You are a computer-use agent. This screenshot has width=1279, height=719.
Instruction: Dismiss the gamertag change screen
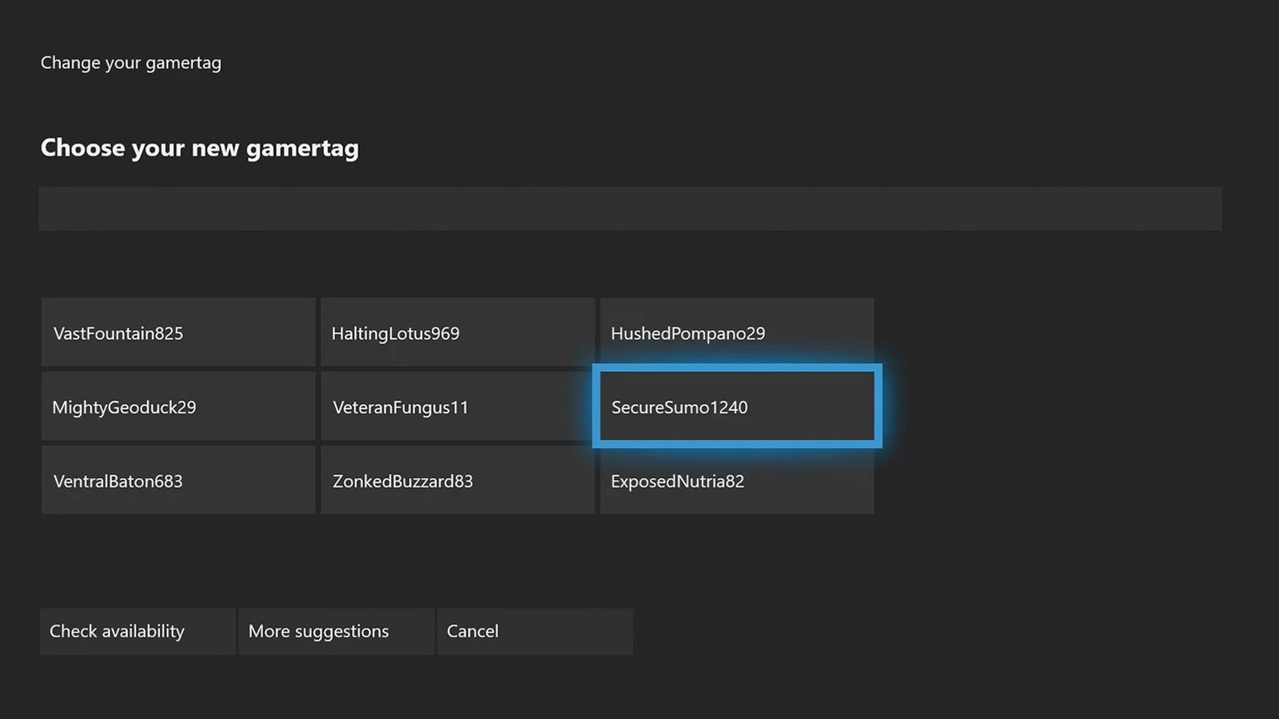(x=534, y=631)
